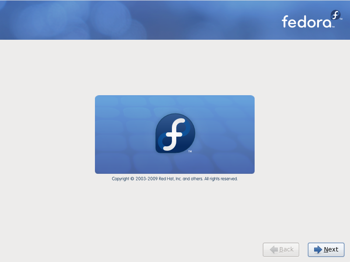Click the greyed-out Back button
This screenshot has width=350, height=262.
pos(281,249)
